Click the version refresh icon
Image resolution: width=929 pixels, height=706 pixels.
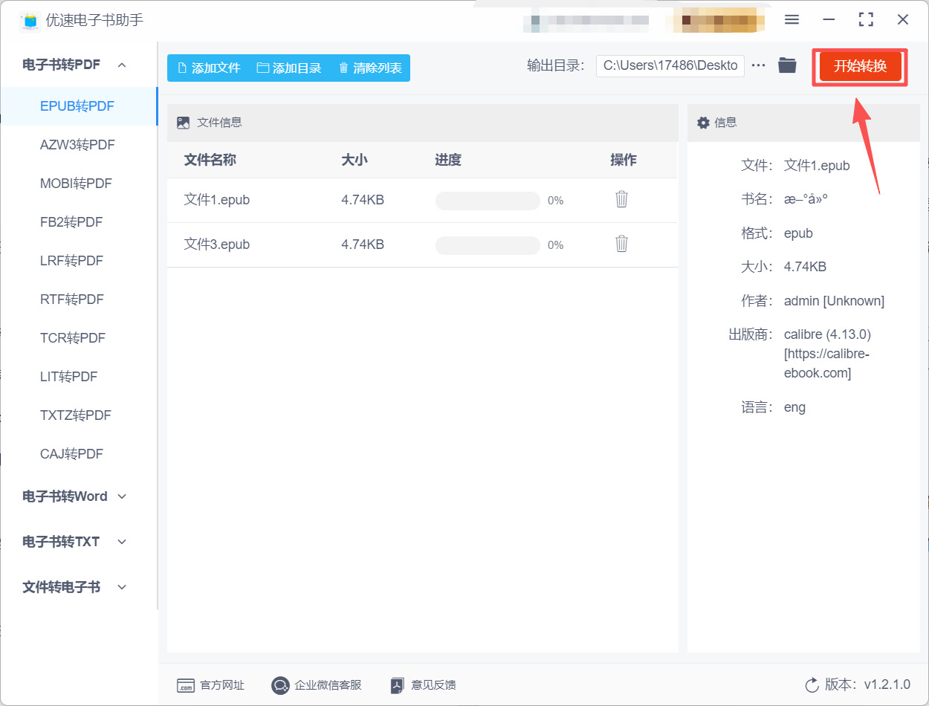point(812,684)
